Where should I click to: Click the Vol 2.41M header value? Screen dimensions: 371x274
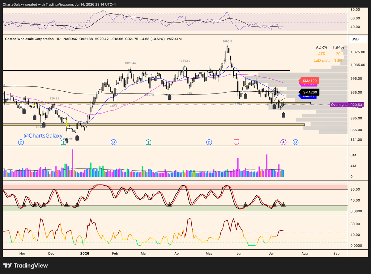pyautogui.click(x=174, y=39)
